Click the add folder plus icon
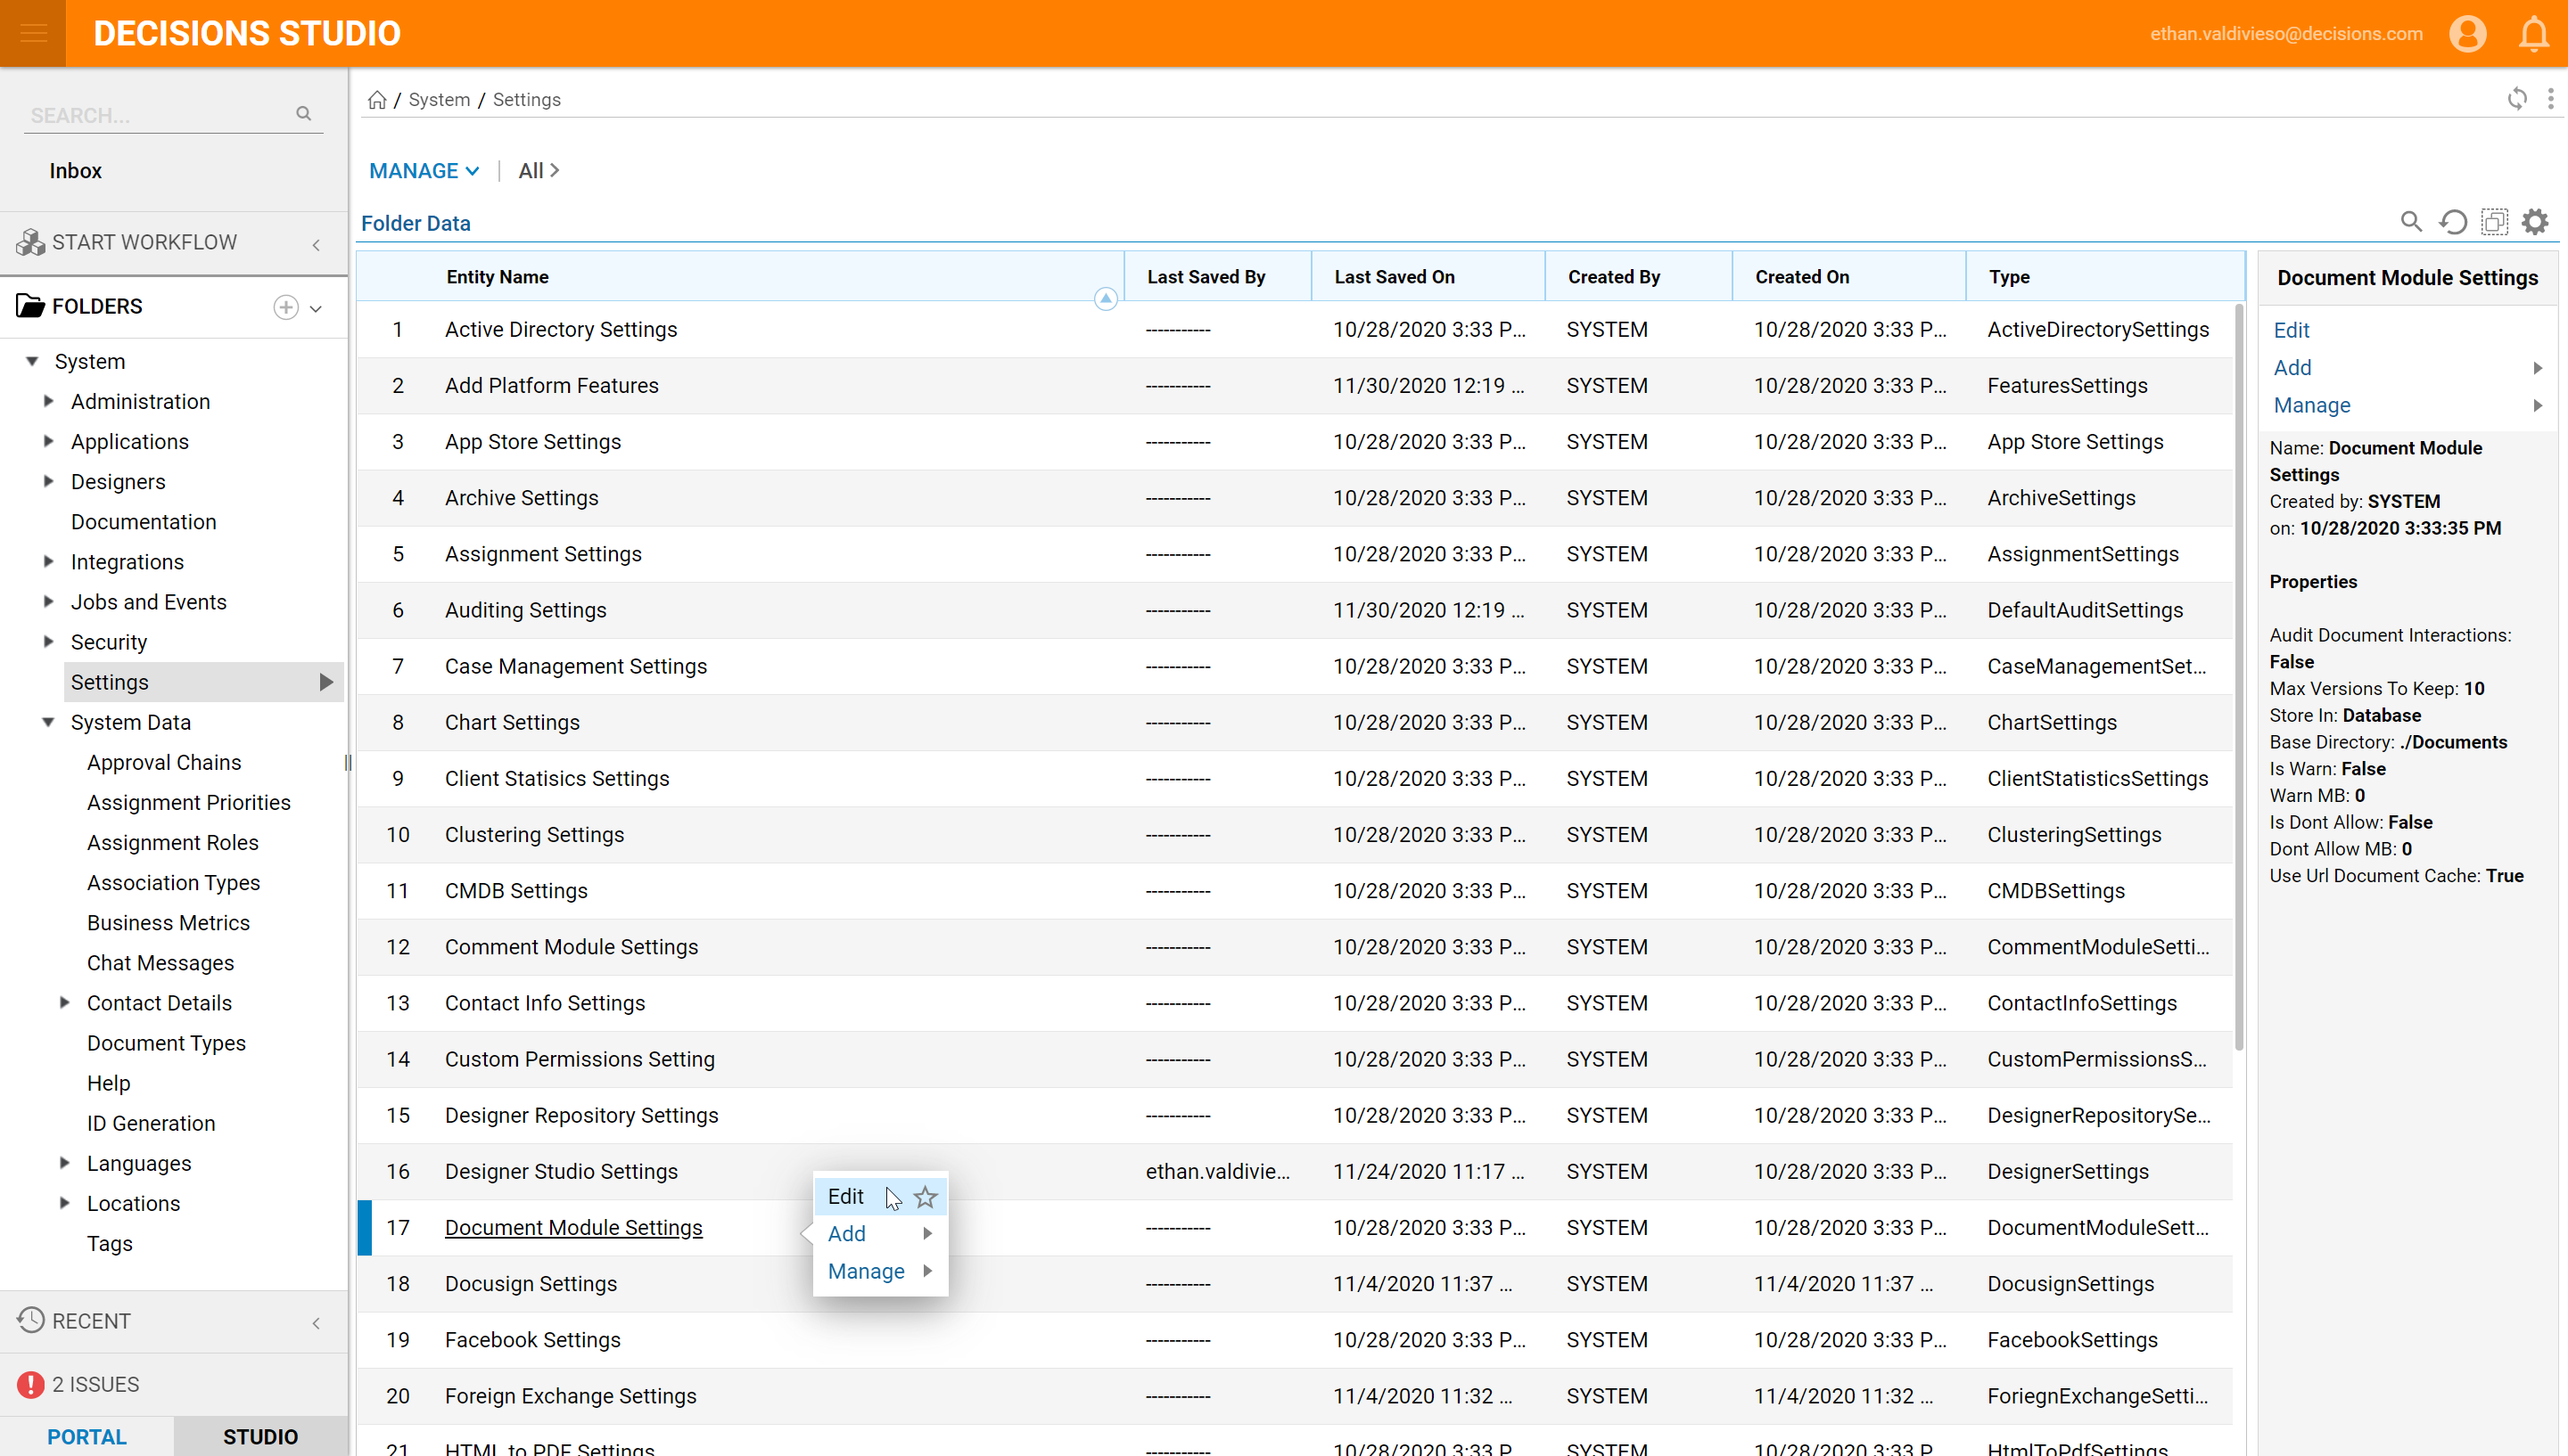2568x1456 pixels. 286,307
